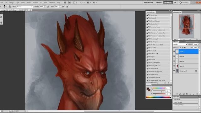Open the brush Mode dropdown

[x=24, y=7]
